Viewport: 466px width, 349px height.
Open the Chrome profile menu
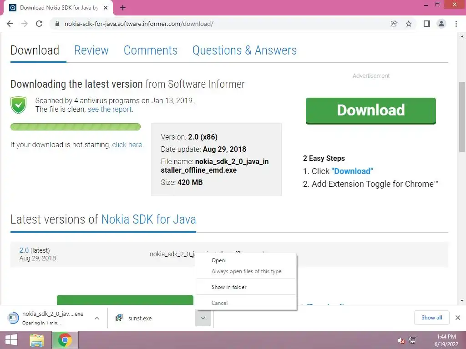coord(441,24)
